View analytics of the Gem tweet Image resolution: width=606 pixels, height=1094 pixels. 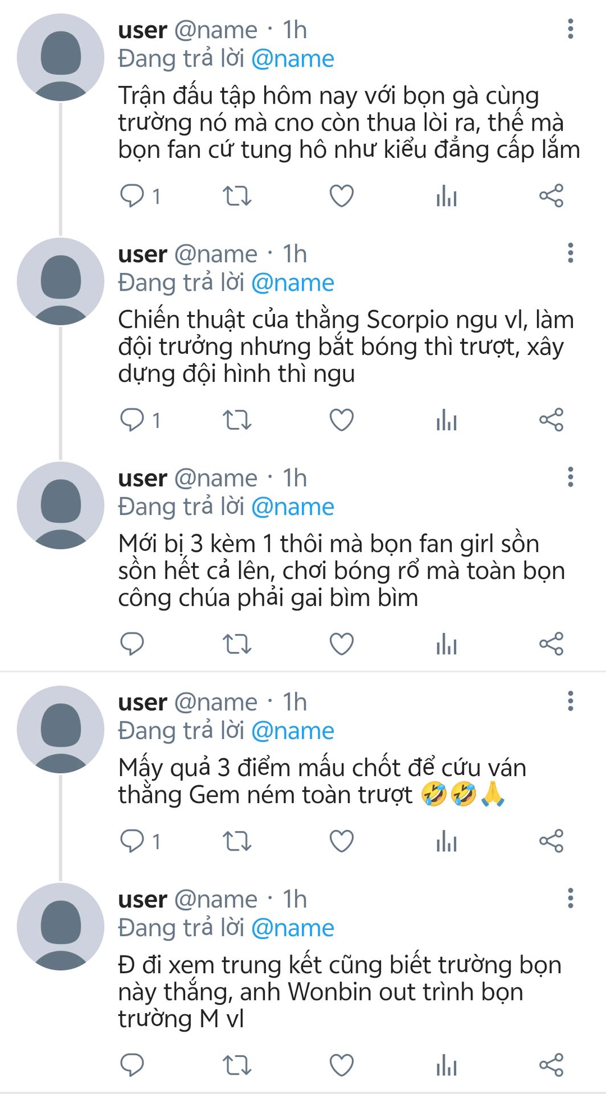(x=447, y=841)
